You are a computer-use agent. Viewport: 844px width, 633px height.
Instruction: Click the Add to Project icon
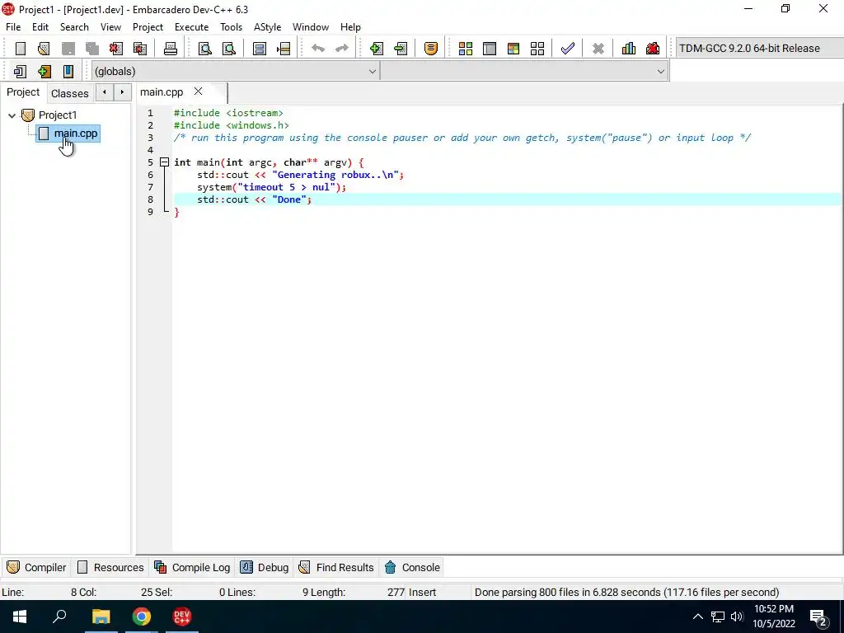click(377, 49)
